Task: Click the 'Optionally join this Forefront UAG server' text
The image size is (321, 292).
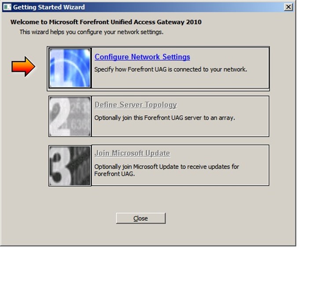Action: [165, 118]
